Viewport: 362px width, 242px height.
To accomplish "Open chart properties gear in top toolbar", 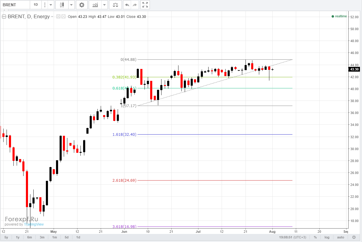I will tap(82, 5).
